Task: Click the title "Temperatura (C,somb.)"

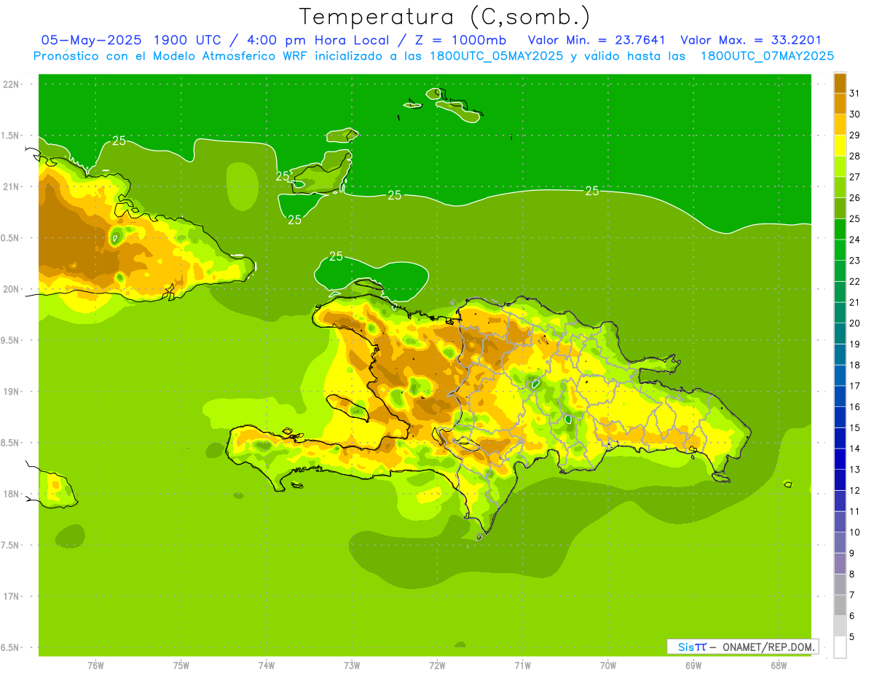Action: [445, 16]
